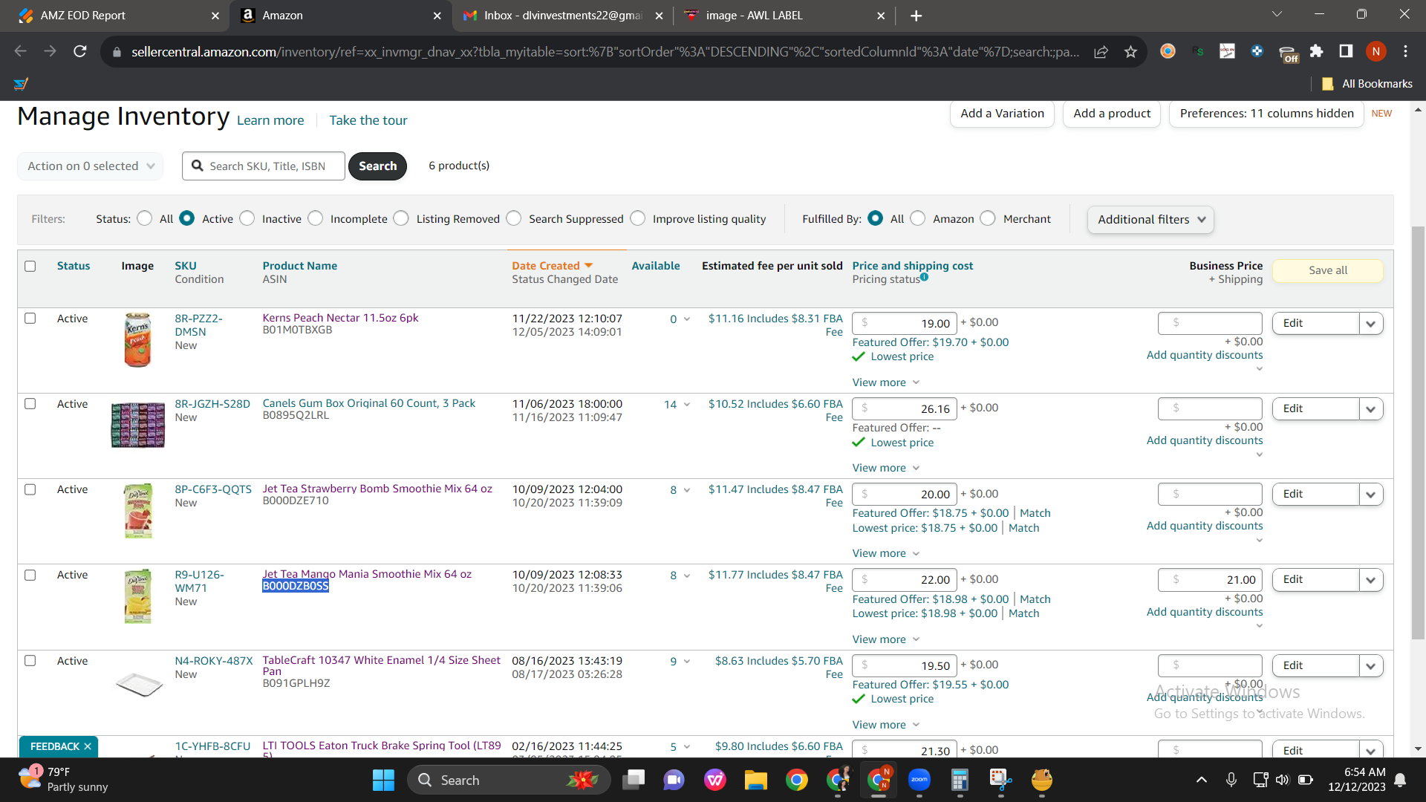Select the Search Suppressed status filter
The width and height of the screenshot is (1426, 802).
(514, 218)
